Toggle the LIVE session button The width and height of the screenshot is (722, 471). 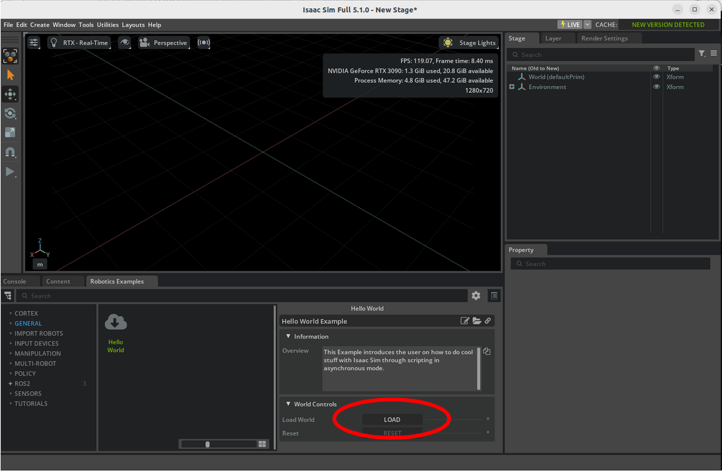coord(570,24)
